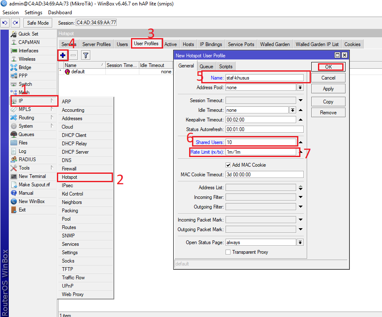Click Name field containing staf-khusus
382x317 pixels.
point(264,78)
